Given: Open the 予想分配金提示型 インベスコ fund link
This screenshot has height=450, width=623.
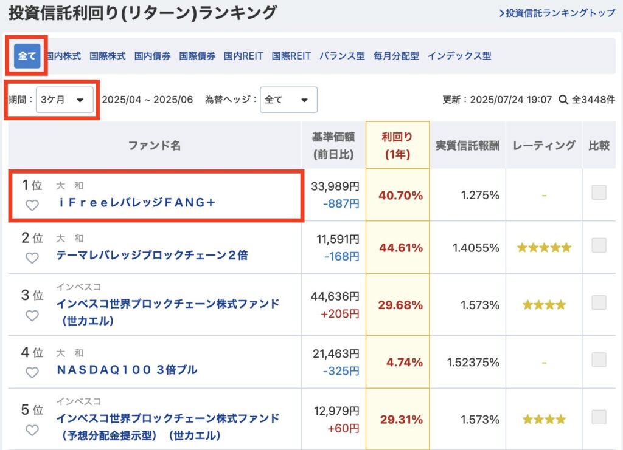Looking at the screenshot, I should click(168, 426).
